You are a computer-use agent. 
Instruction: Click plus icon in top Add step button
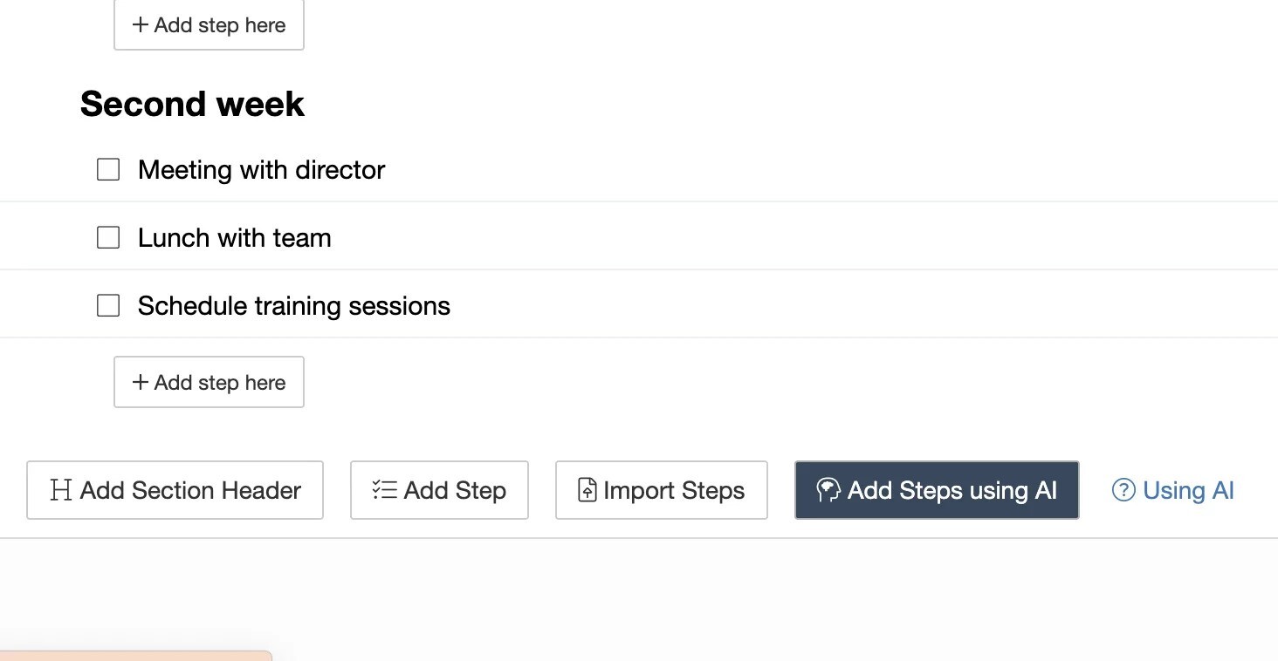click(140, 24)
